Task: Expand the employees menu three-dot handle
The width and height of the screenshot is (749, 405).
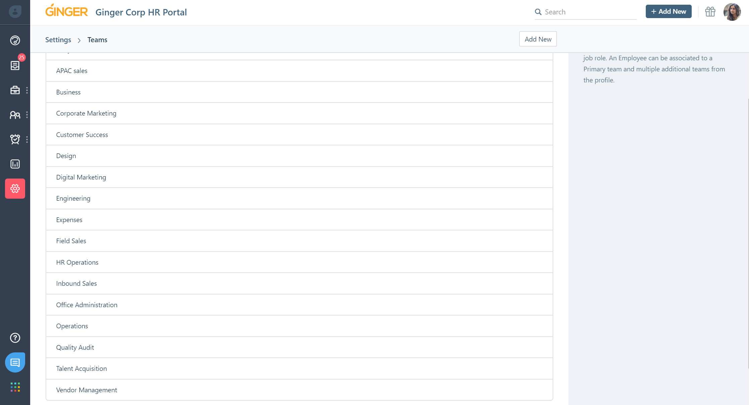Action: 27,115
